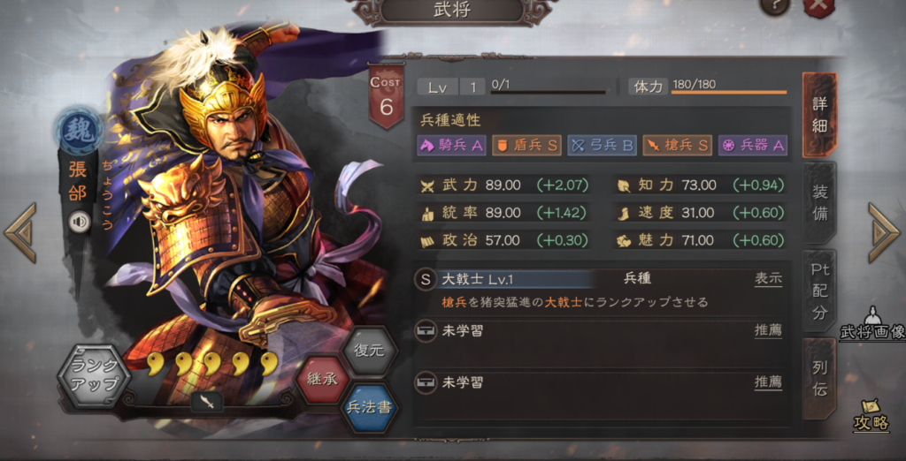Viewport: 906px width, 461px height.
Task: Select the 騎兵 A aptitude badge
Action: pyautogui.click(x=451, y=146)
